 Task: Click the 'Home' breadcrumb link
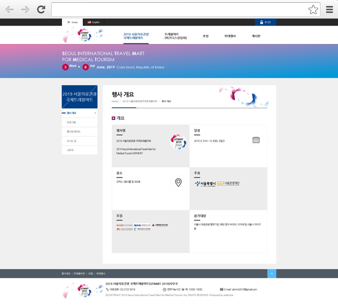[x=115, y=101]
